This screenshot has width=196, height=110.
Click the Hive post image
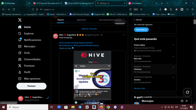point(92,77)
